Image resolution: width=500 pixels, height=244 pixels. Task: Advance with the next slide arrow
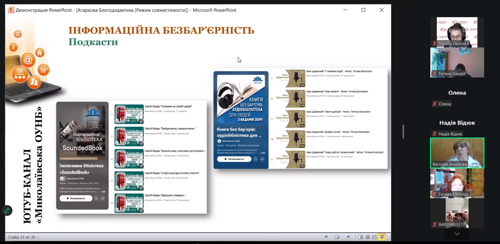point(348,237)
